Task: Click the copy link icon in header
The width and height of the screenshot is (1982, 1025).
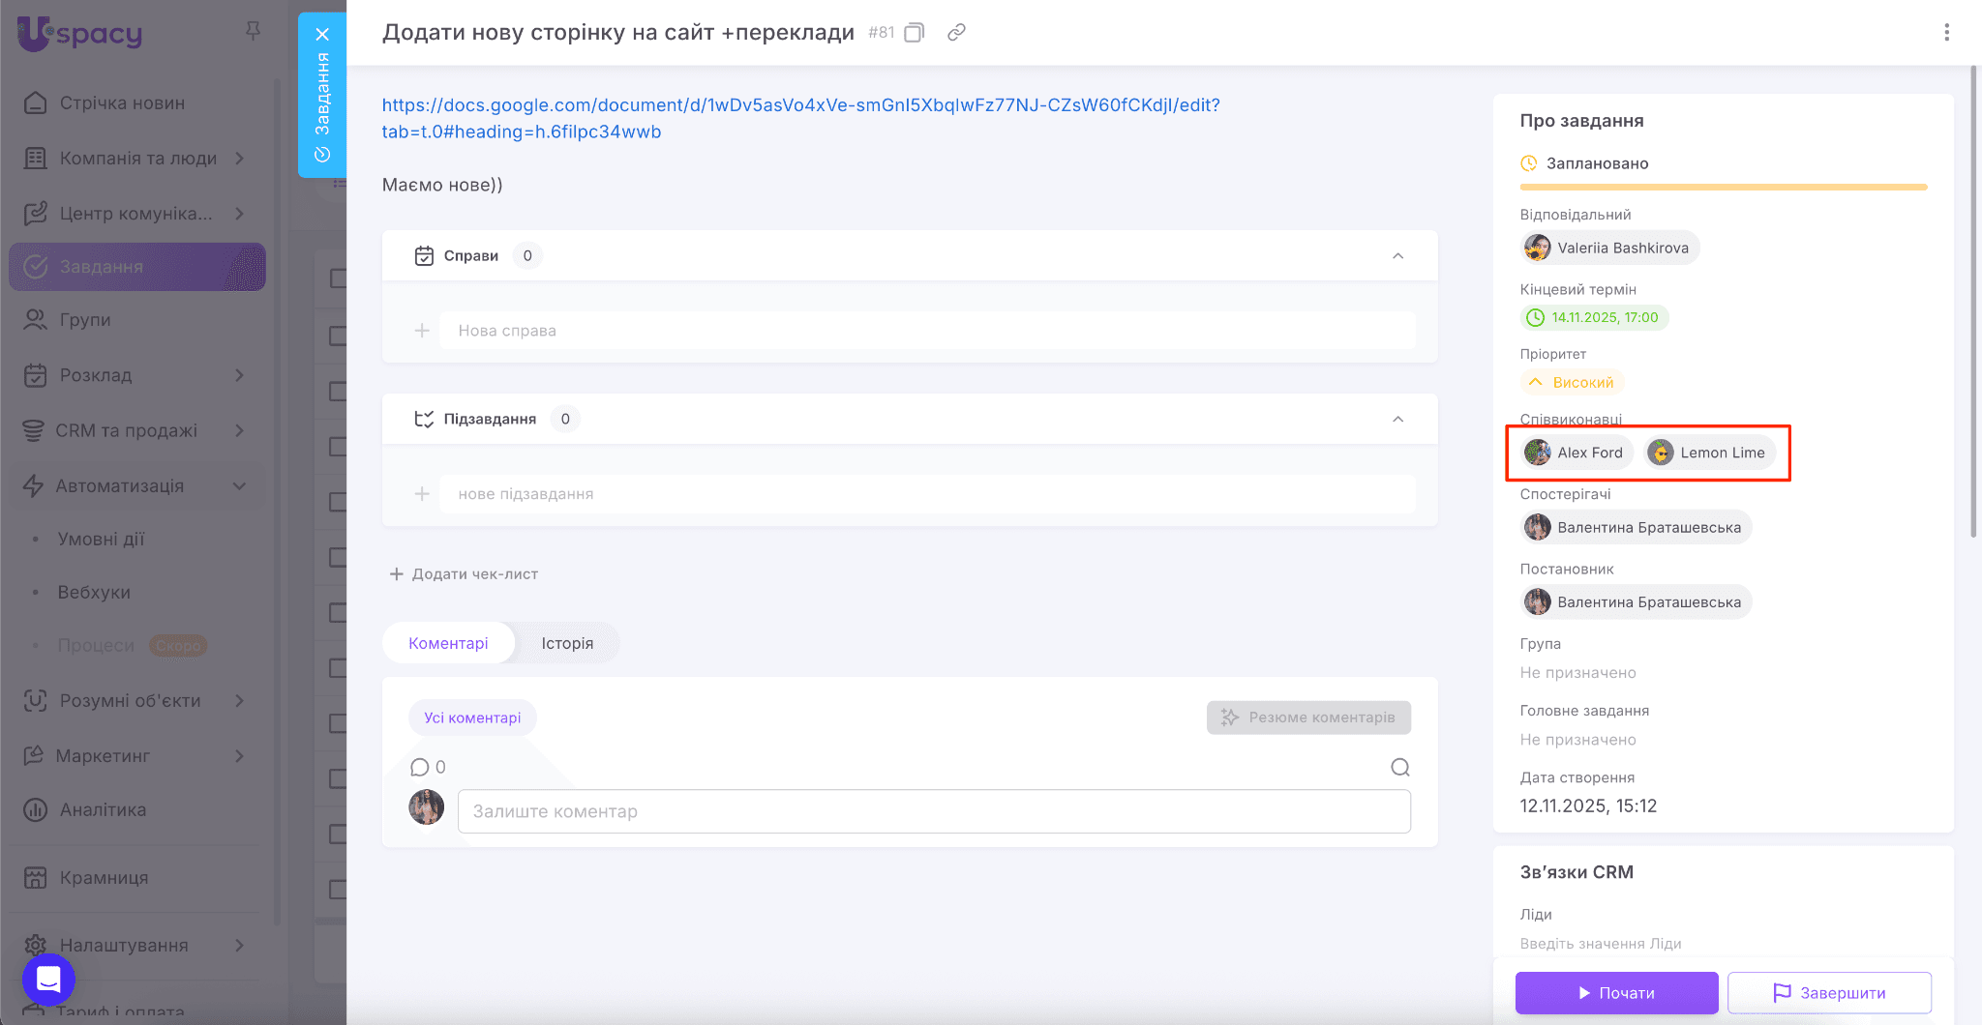Action: click(x=956, y=33)
